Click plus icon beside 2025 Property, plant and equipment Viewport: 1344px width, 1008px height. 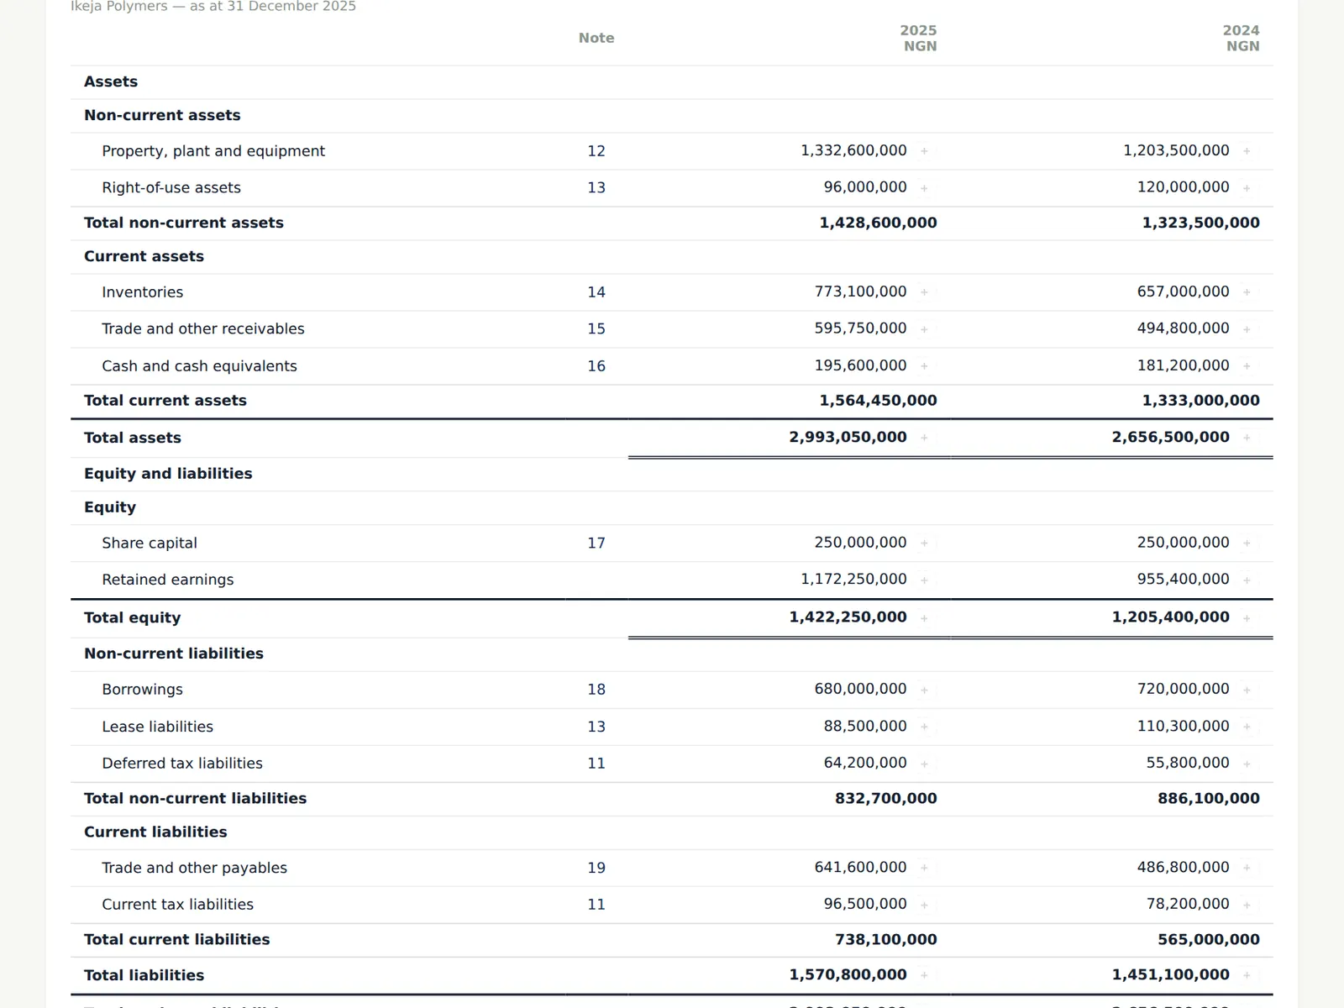[924, 151]
